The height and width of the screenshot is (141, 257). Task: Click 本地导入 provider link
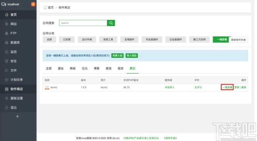click(170, 88)
